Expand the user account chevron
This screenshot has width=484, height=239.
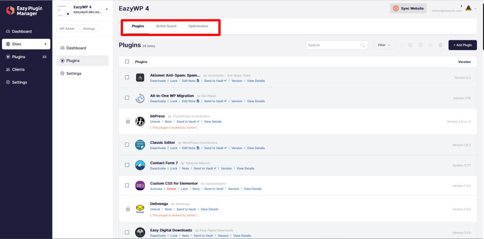click(x=475, y=9)
